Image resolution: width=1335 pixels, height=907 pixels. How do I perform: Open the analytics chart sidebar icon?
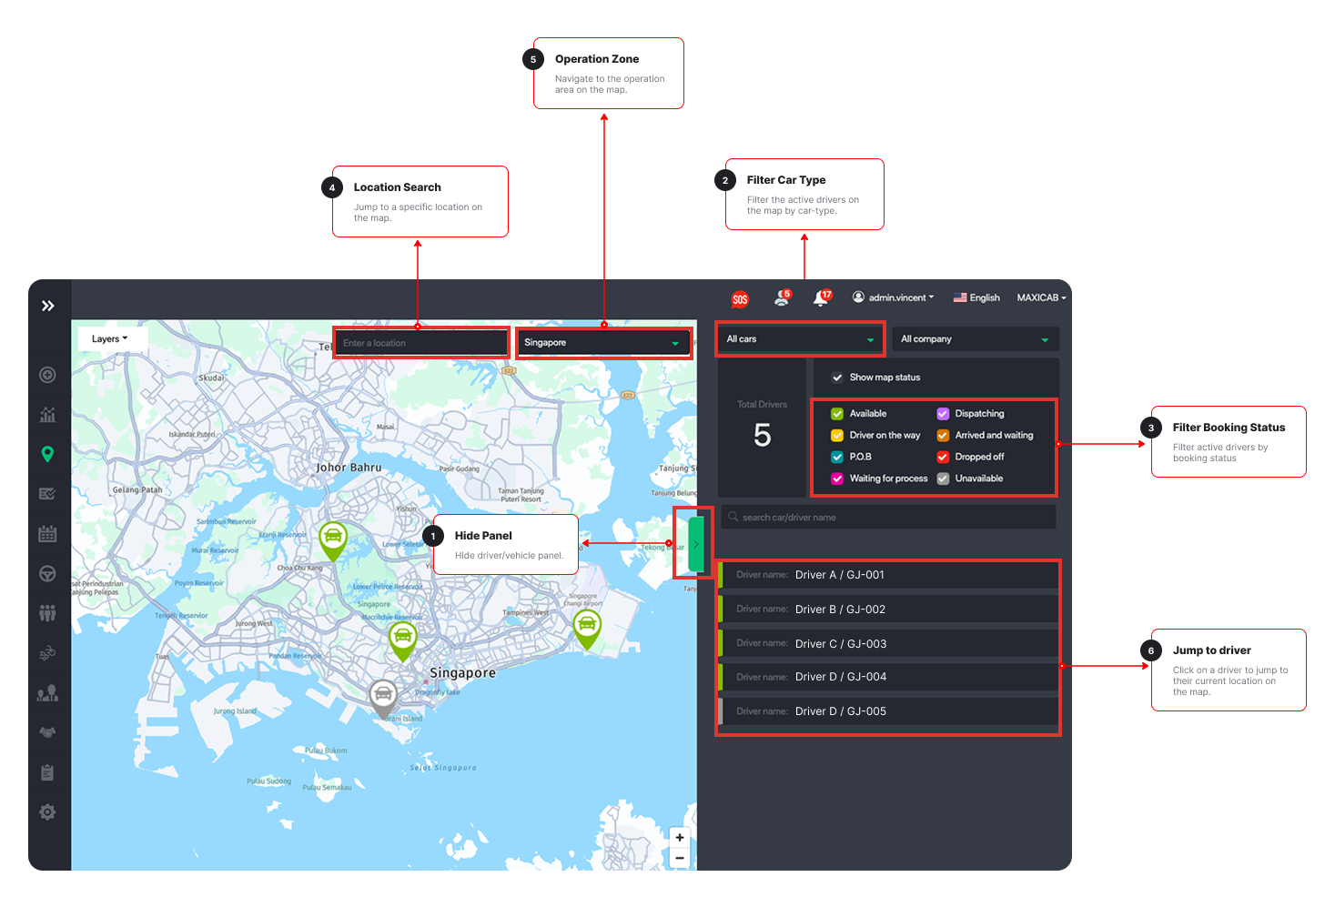[48, 415]
